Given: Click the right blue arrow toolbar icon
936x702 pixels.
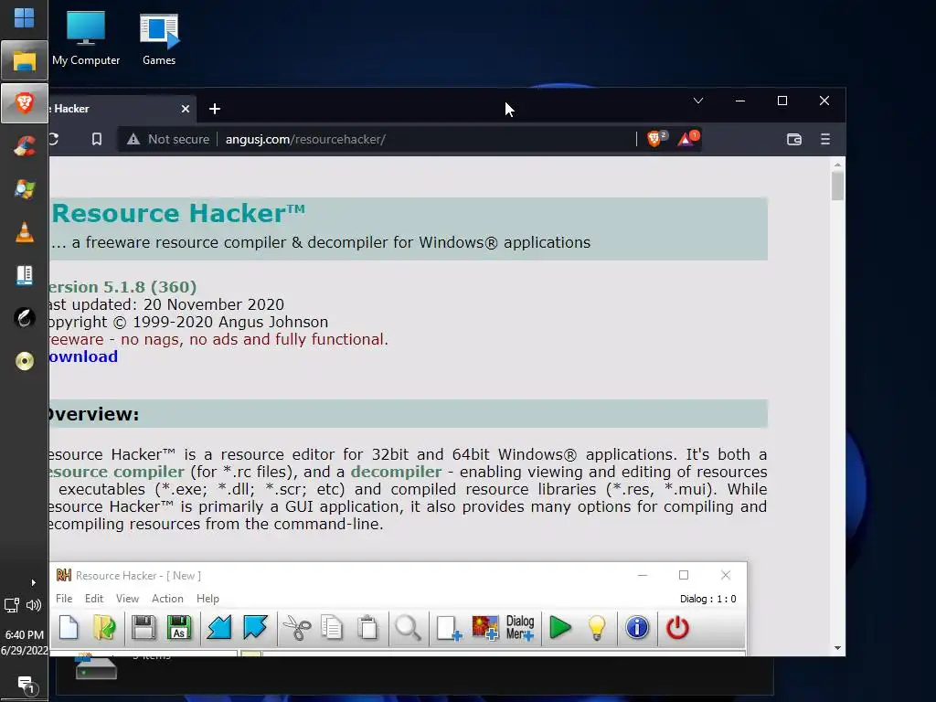Looking at the screenshot, I should tap(255, 627).
